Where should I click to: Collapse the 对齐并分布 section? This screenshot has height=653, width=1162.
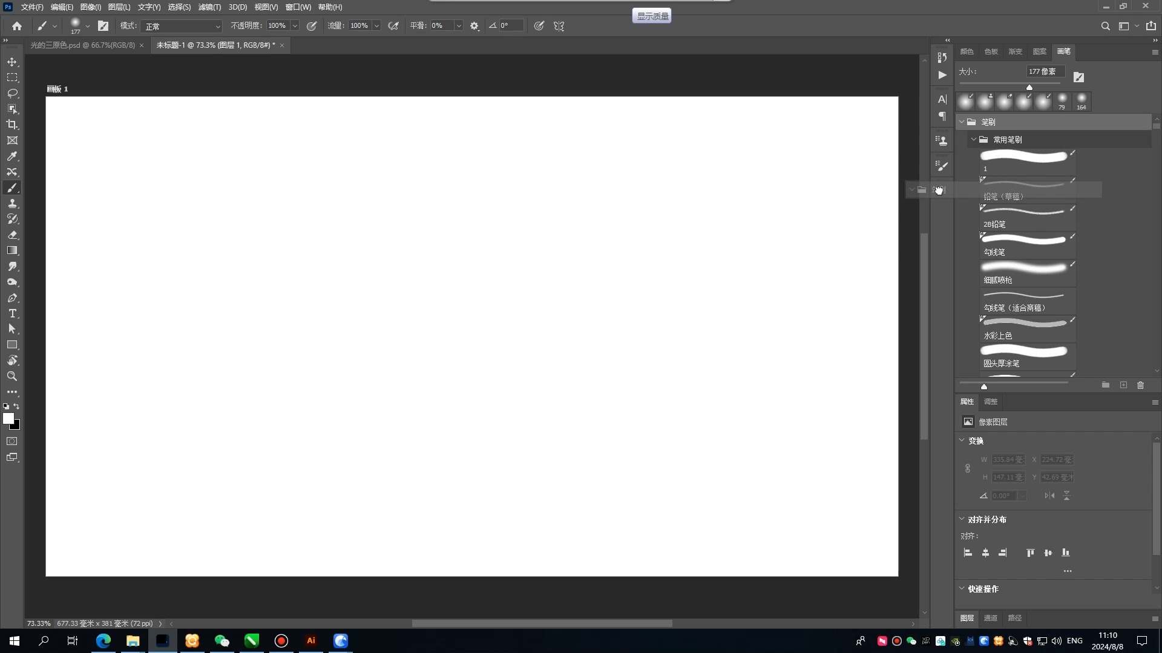coord(962,519)
